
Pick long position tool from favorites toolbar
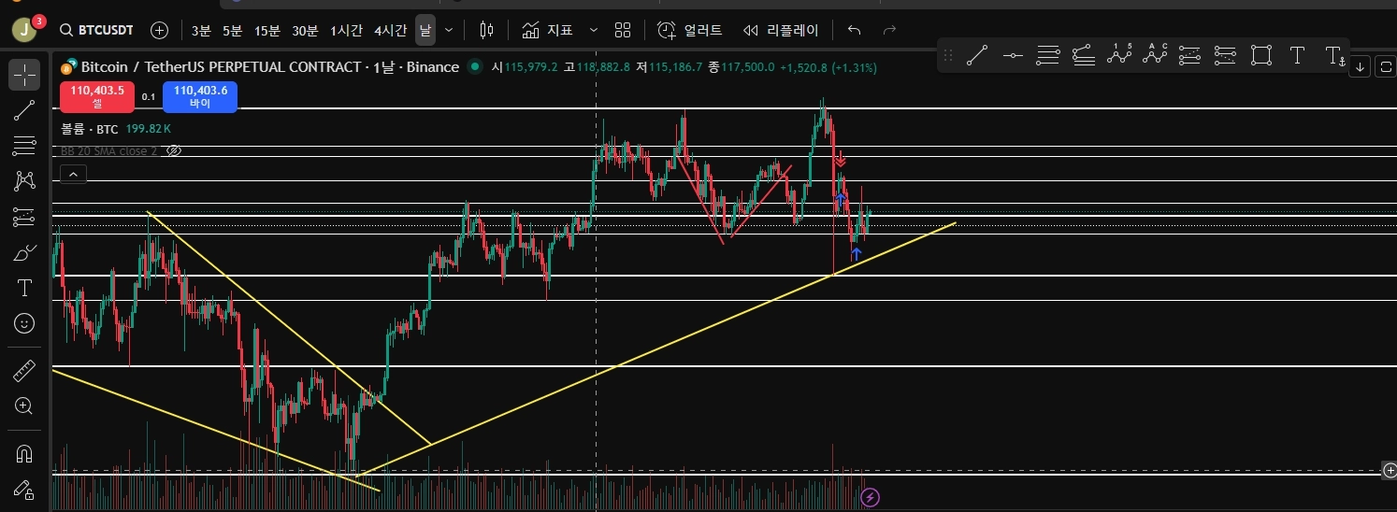(1190, 55)
